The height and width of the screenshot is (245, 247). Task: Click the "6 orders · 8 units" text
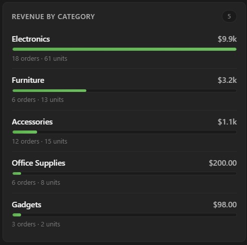click(x=36, y=183)
